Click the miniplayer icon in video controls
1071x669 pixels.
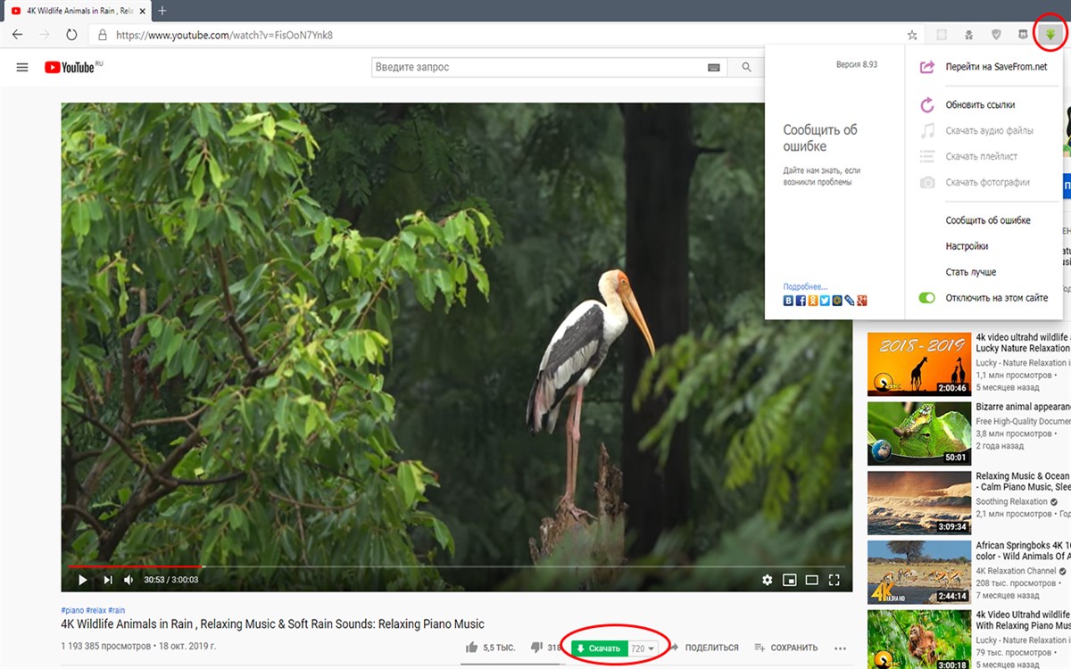click(790, 580)
